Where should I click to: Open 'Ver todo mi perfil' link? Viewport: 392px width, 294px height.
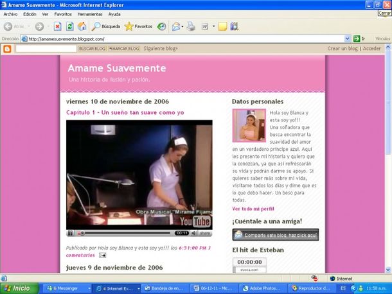(x=253, y=209)
